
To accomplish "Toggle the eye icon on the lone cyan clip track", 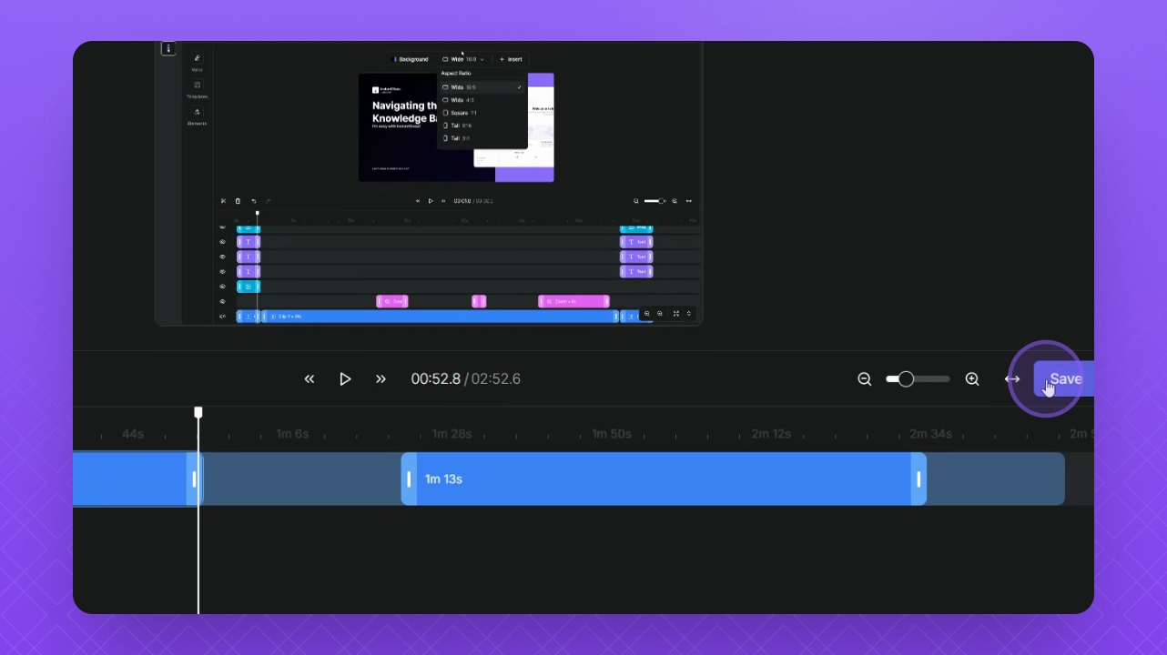I will point(222,287).
